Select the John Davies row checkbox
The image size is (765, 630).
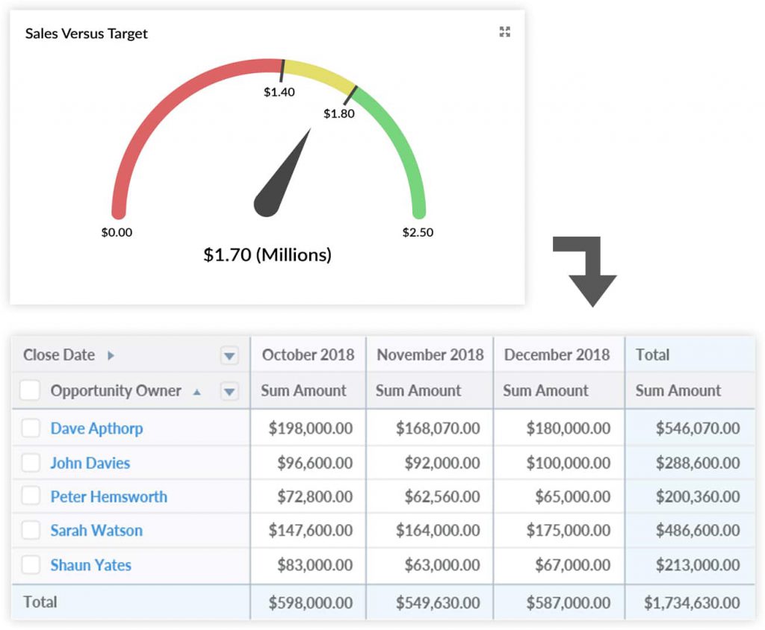point(31,463)
